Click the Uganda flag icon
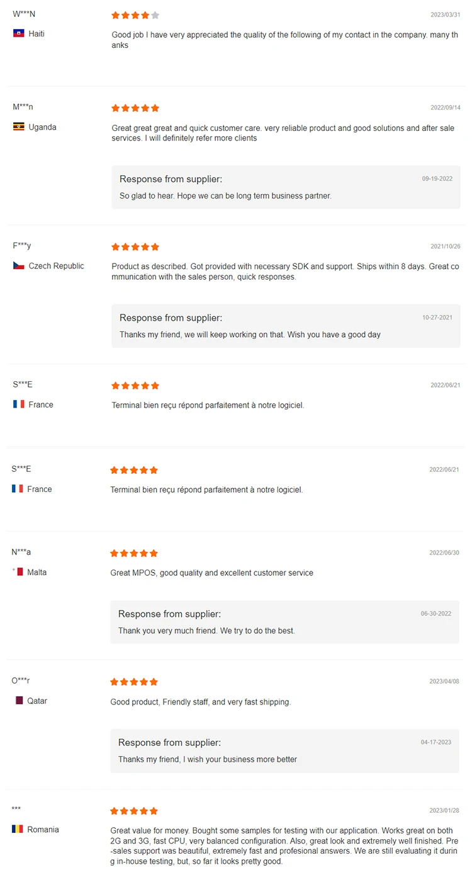The height and width of the screenshot is (877, 472). (19, 127)
